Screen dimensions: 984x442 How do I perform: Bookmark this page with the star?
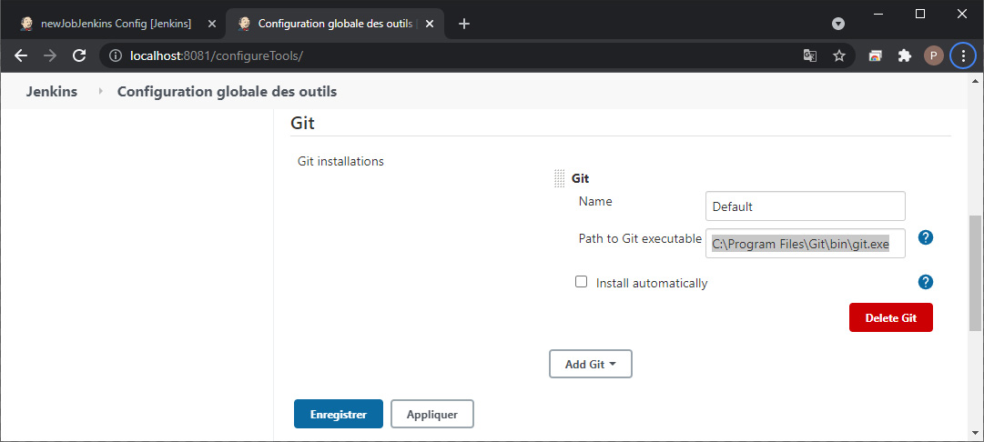pos(839,55)
